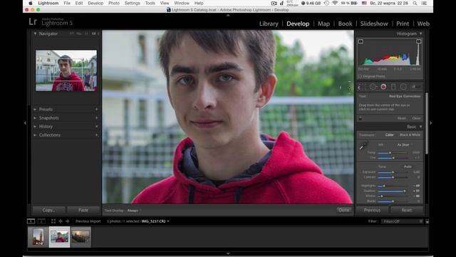Click the Shadows slider handle
This screenshot has width=456, height=257.
(x=405, y=191)
